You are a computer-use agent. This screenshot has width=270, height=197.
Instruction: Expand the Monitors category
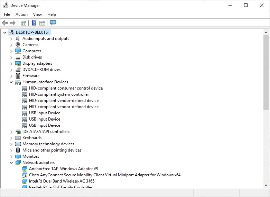point(11,156)
